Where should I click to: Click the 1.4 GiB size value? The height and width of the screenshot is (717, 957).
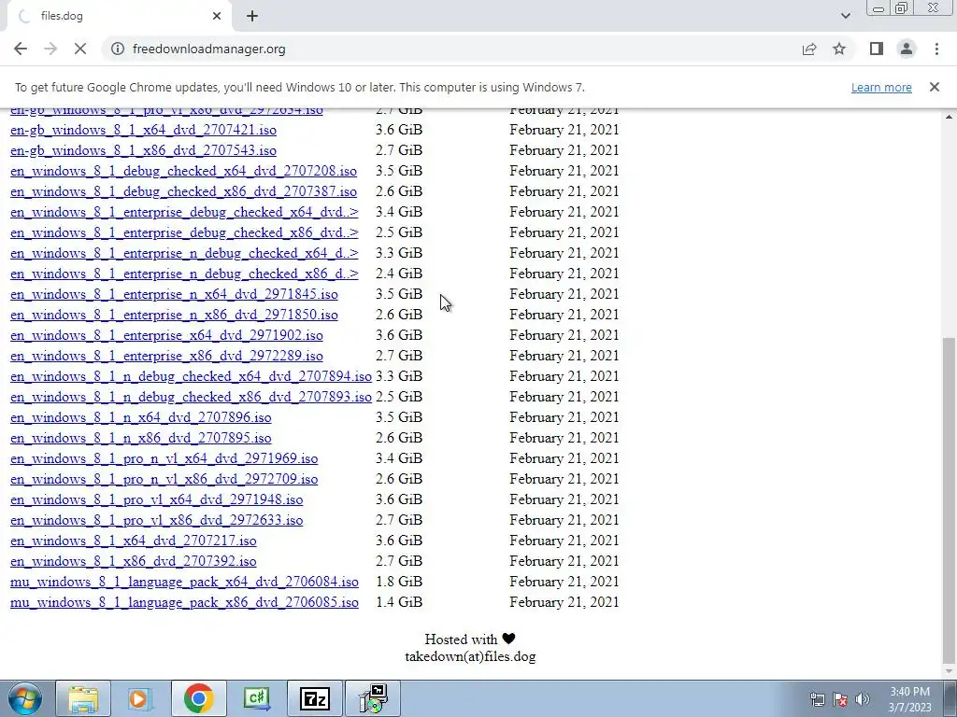tap(399, 602)
